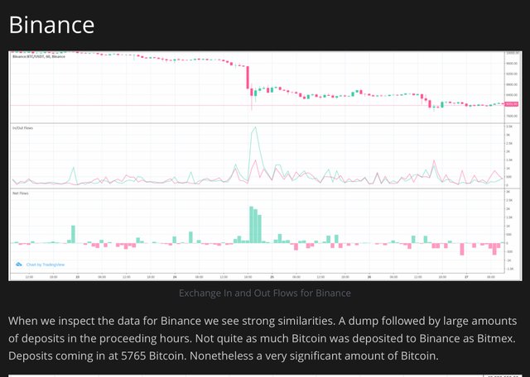Click the '23' date marker on time axis
This screenshot has height=377, width=530.
(x=77, y=276)
